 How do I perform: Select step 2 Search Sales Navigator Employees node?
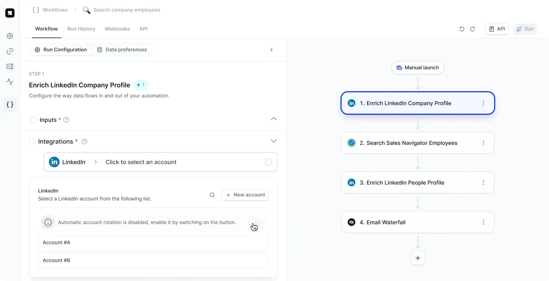click(418, 143)
